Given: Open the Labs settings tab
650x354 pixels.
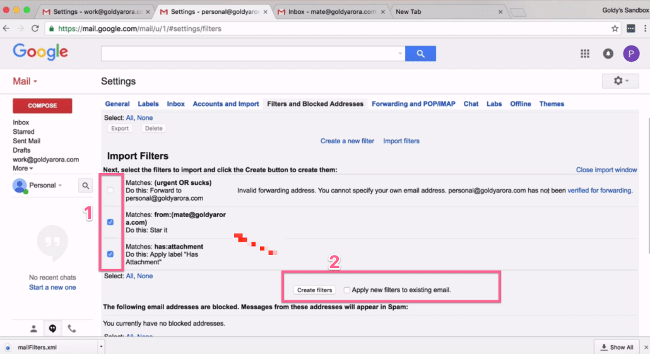Looking at the screenshot, I should pyautogui.click(x=494, y=104).
